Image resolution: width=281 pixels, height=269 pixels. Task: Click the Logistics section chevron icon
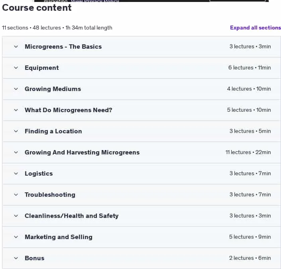16,174
